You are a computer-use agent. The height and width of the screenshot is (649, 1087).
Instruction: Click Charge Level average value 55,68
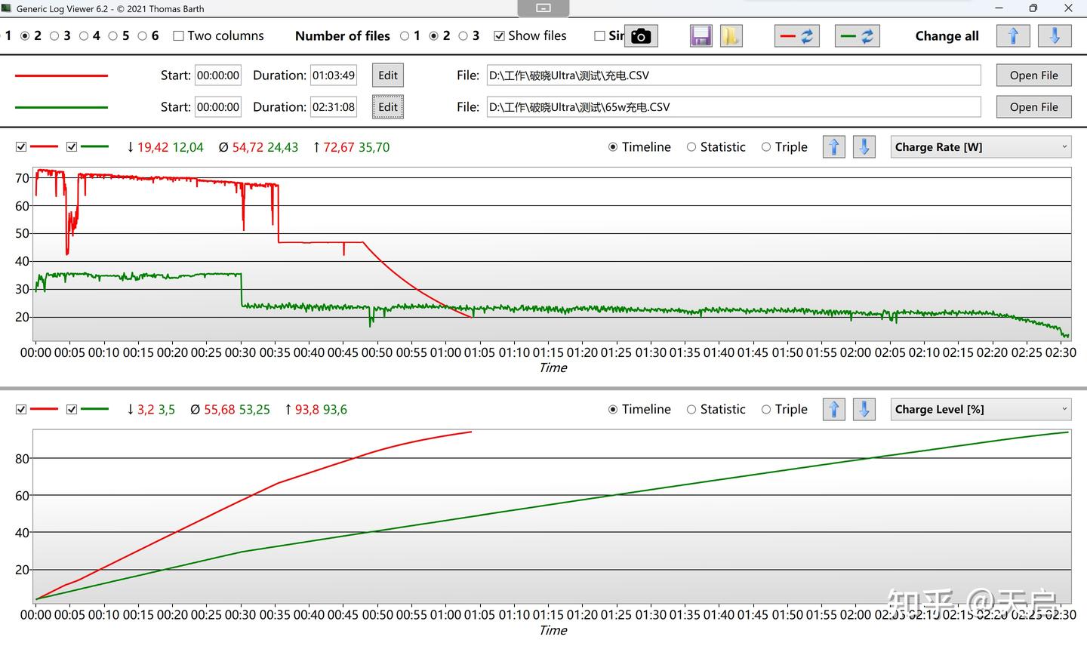click(x=219, y=409)
